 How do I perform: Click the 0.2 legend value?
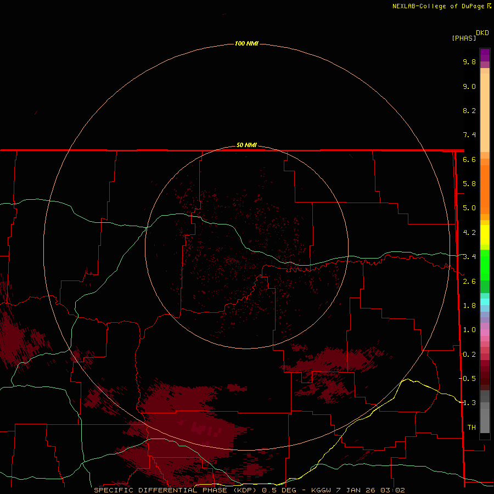(x=469, y=355)
